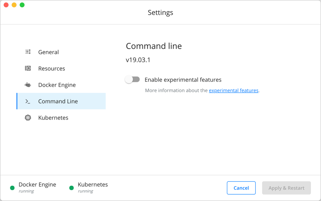Select the Docker Engine label in the sidebar

point(57,85)
